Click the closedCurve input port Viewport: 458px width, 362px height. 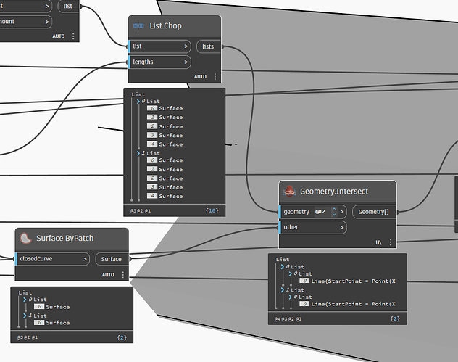[52, 259]
